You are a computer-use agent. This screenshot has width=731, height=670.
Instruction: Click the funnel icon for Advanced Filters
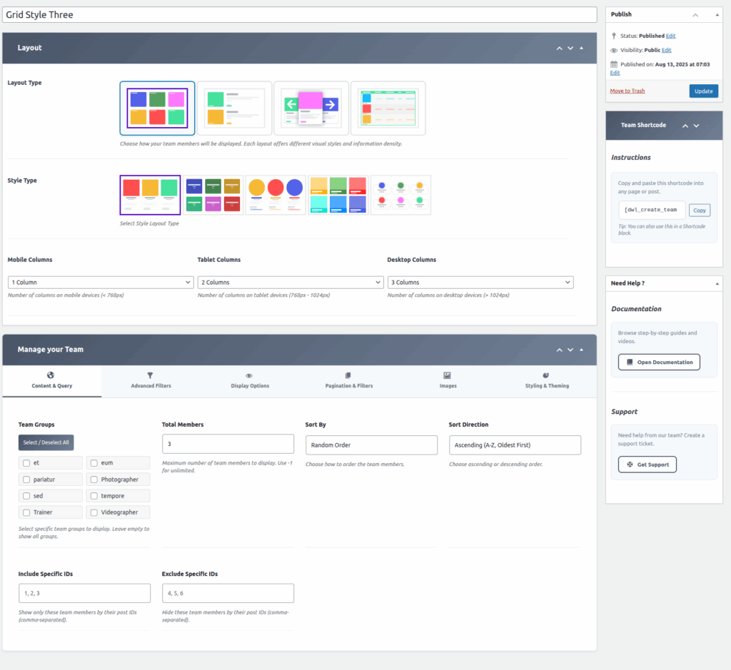point(151,375)
